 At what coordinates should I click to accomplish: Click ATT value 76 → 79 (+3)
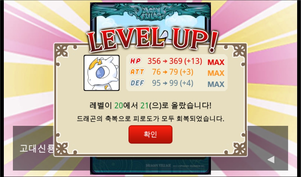click(x=173, y=72)
